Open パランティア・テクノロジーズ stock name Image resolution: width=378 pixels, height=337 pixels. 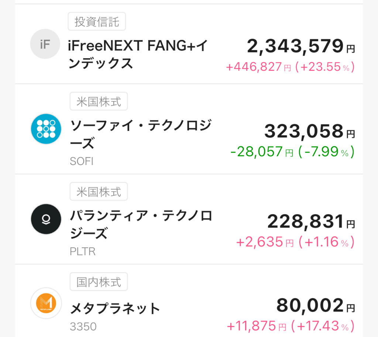click(x=141, y=225)
